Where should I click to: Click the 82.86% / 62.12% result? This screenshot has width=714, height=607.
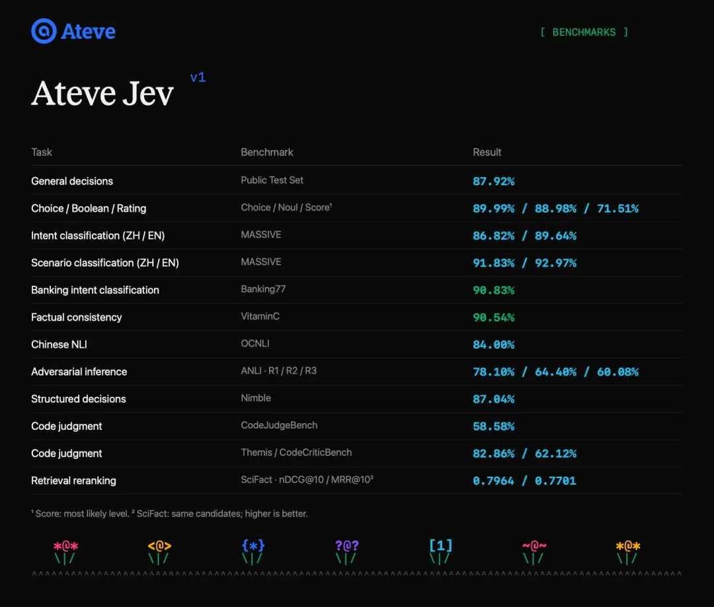(524, 454)
